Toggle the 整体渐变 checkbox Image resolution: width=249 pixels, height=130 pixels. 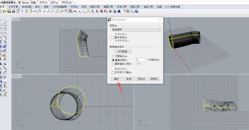113,38
